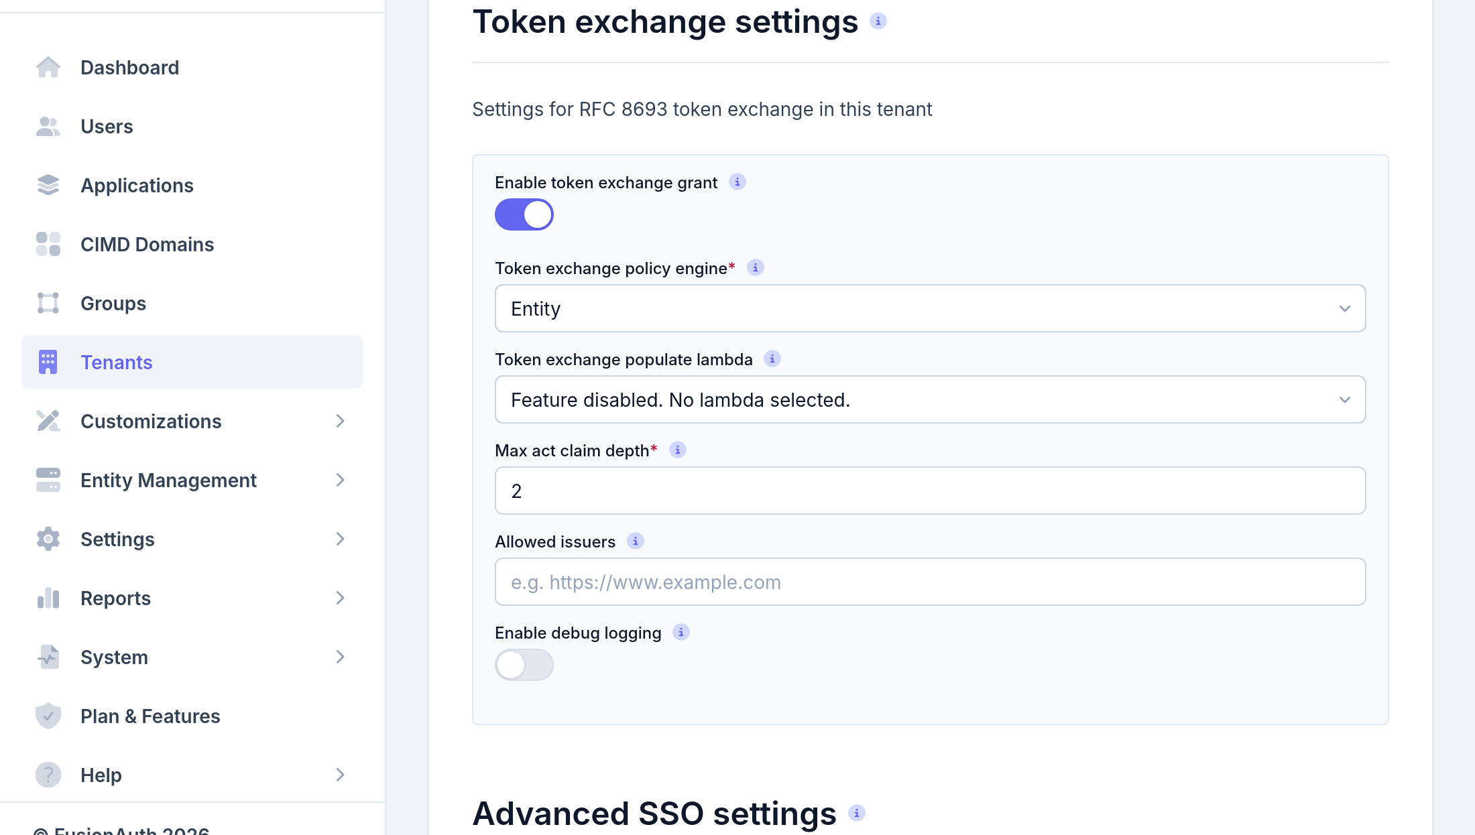Click info icon next to Token exchange policy engine

[756, 268]
